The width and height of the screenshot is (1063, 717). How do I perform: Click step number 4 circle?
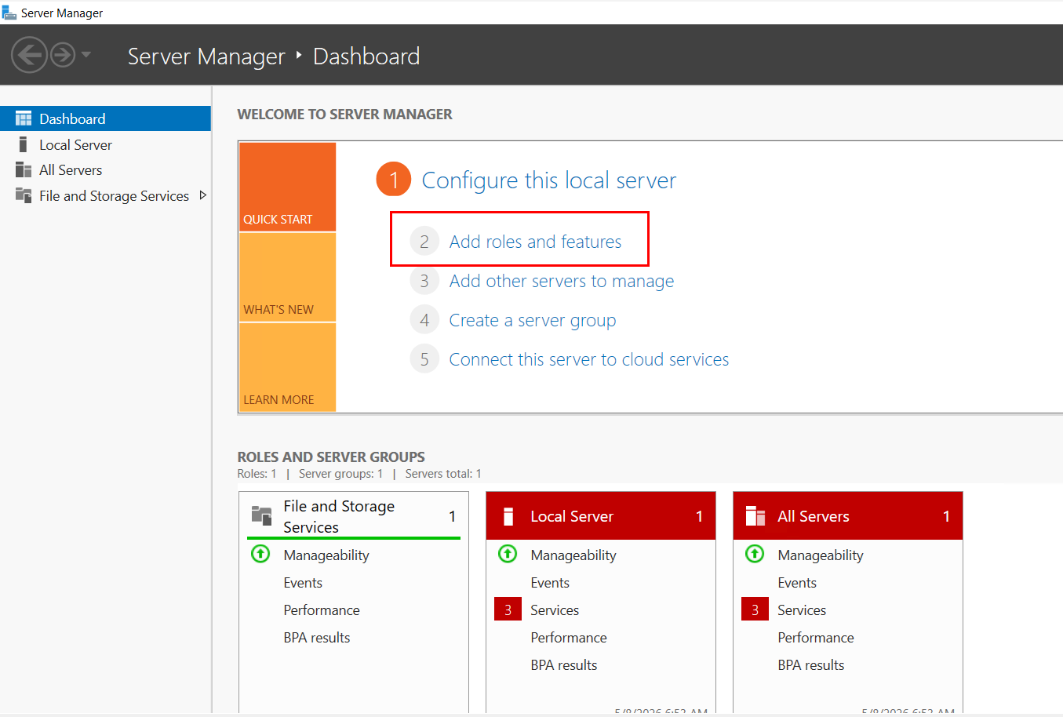[424, 320]
